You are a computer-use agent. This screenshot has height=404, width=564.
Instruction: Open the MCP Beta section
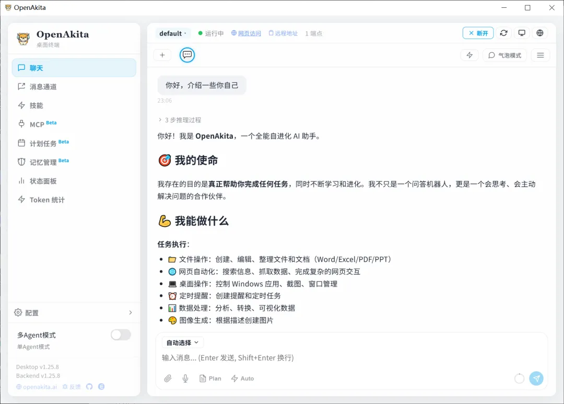pos(74,124)
